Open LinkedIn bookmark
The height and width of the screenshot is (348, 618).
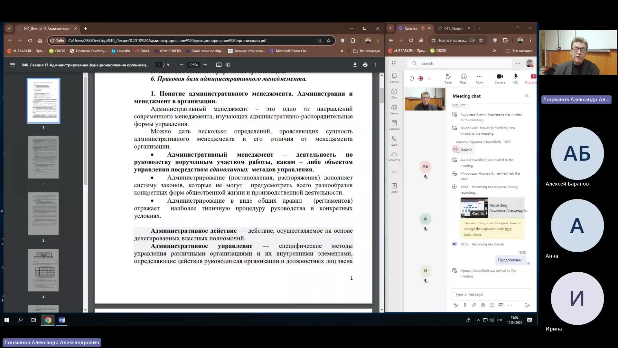tap(120, 51)
